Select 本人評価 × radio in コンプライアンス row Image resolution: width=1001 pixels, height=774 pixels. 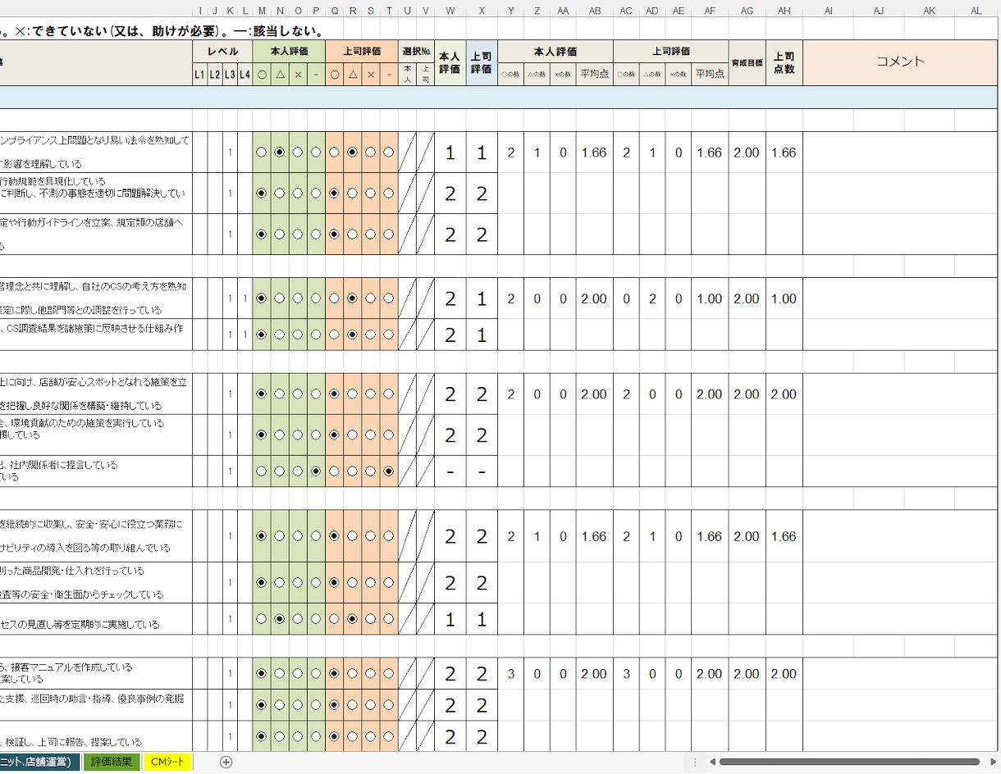point(298,153)
